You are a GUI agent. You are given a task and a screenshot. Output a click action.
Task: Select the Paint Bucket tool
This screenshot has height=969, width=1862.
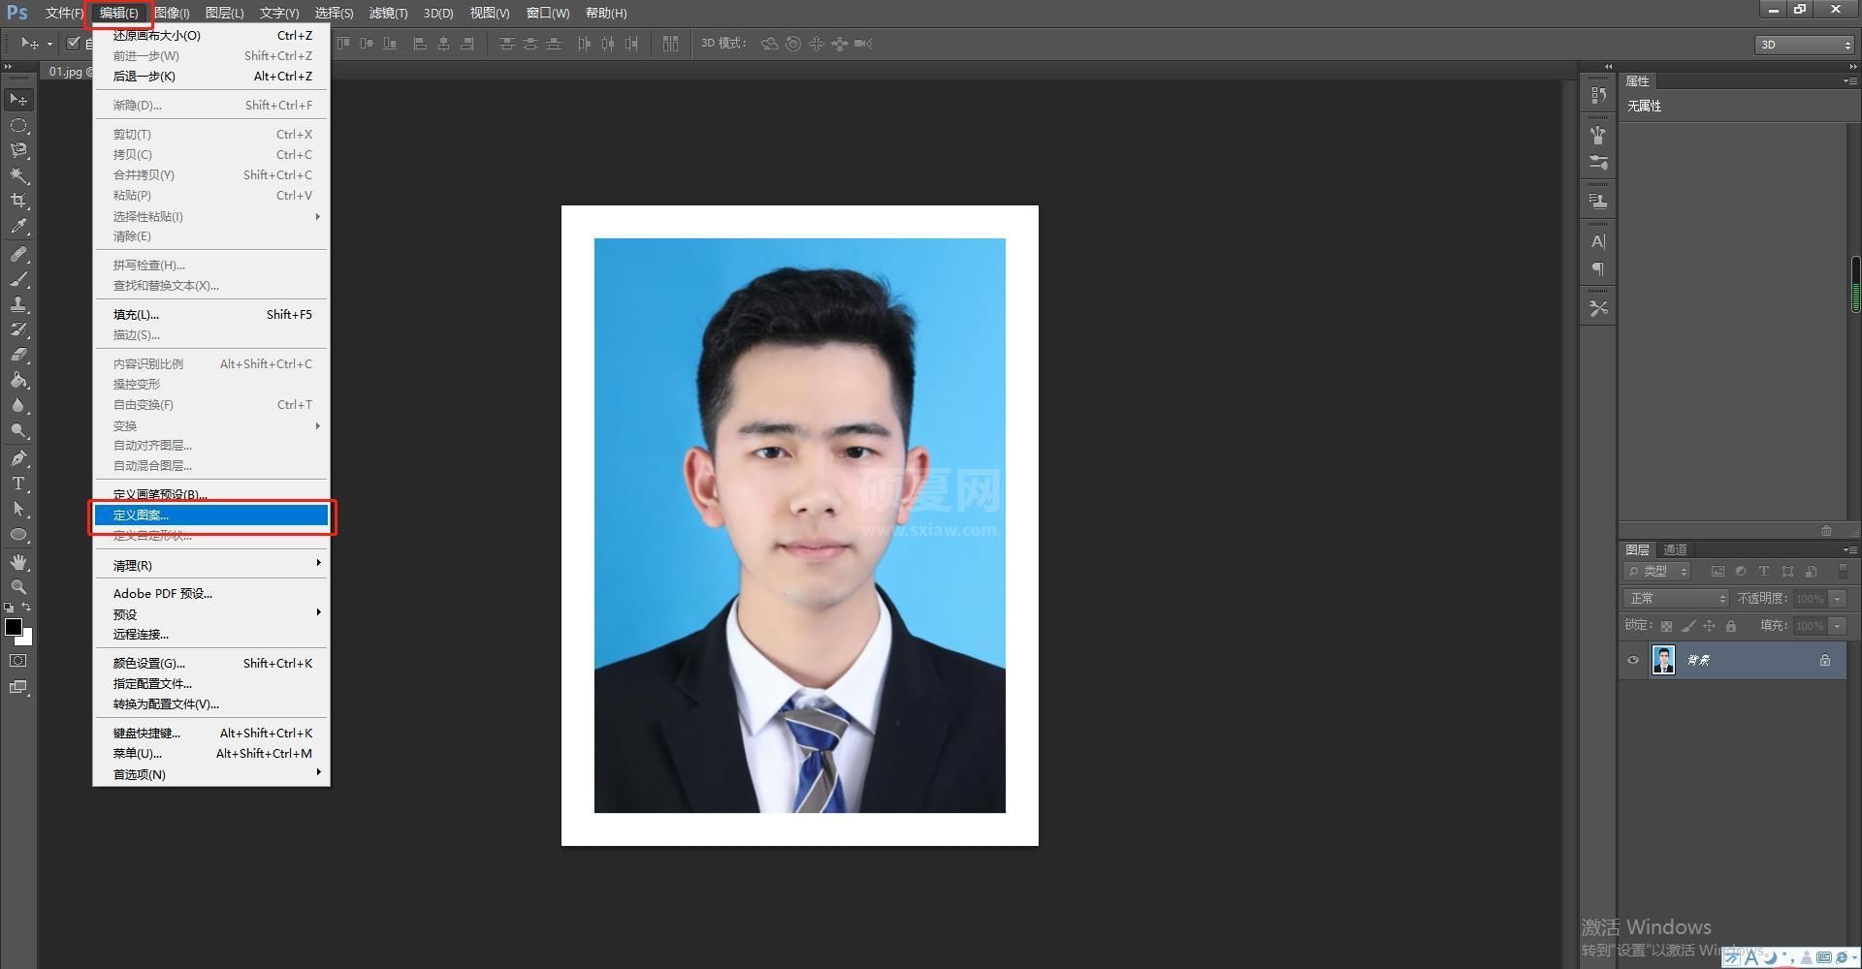[18, 380]
